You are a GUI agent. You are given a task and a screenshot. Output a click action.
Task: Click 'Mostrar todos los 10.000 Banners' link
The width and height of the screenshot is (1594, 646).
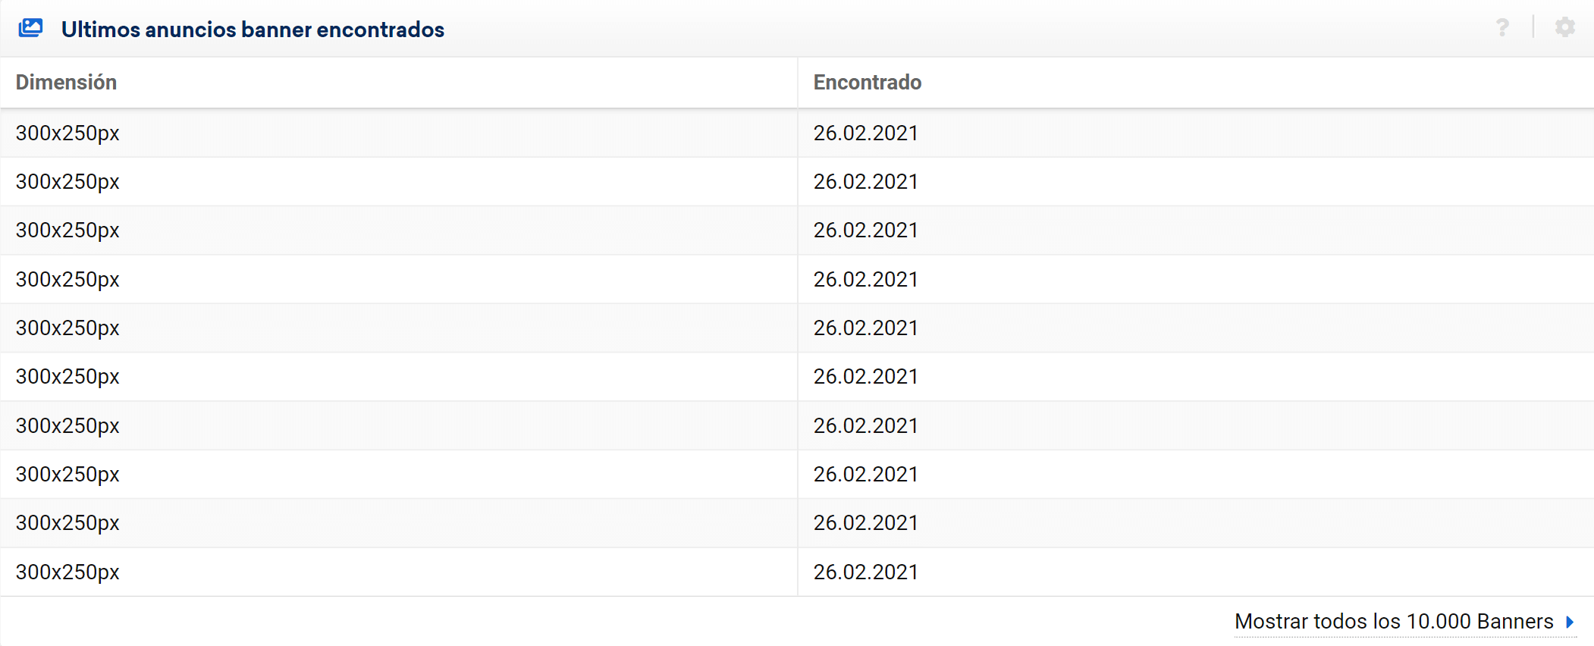[1394, 622]
